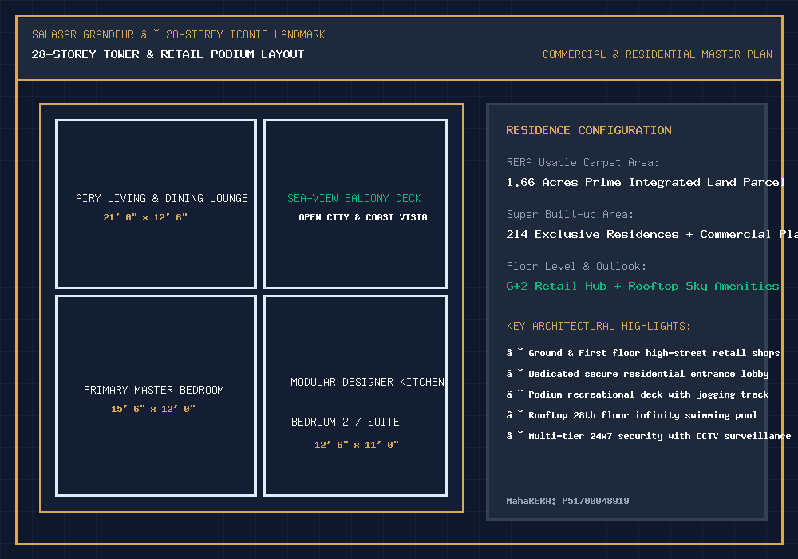This screenshot has width=798, height=559.
Task: Select the Modular Designer Kitchen label
Action: click(x=367, y=382)
